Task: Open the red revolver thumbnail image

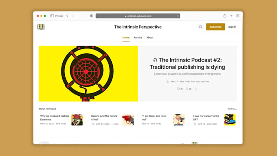Action: pos(128,120)
